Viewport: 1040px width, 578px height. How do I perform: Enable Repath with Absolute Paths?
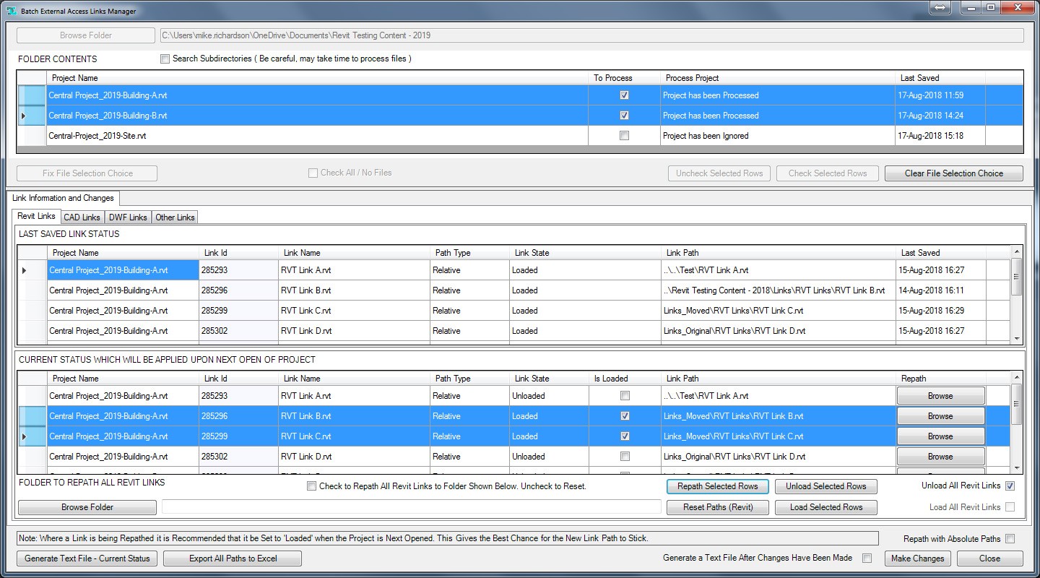coord(1010,539)
